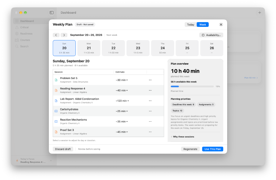Expand the Today's Focus panel chevron

pos(51,161)
